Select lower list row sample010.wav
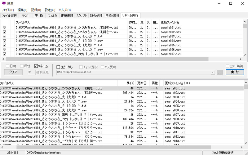 tap(122, 128)
